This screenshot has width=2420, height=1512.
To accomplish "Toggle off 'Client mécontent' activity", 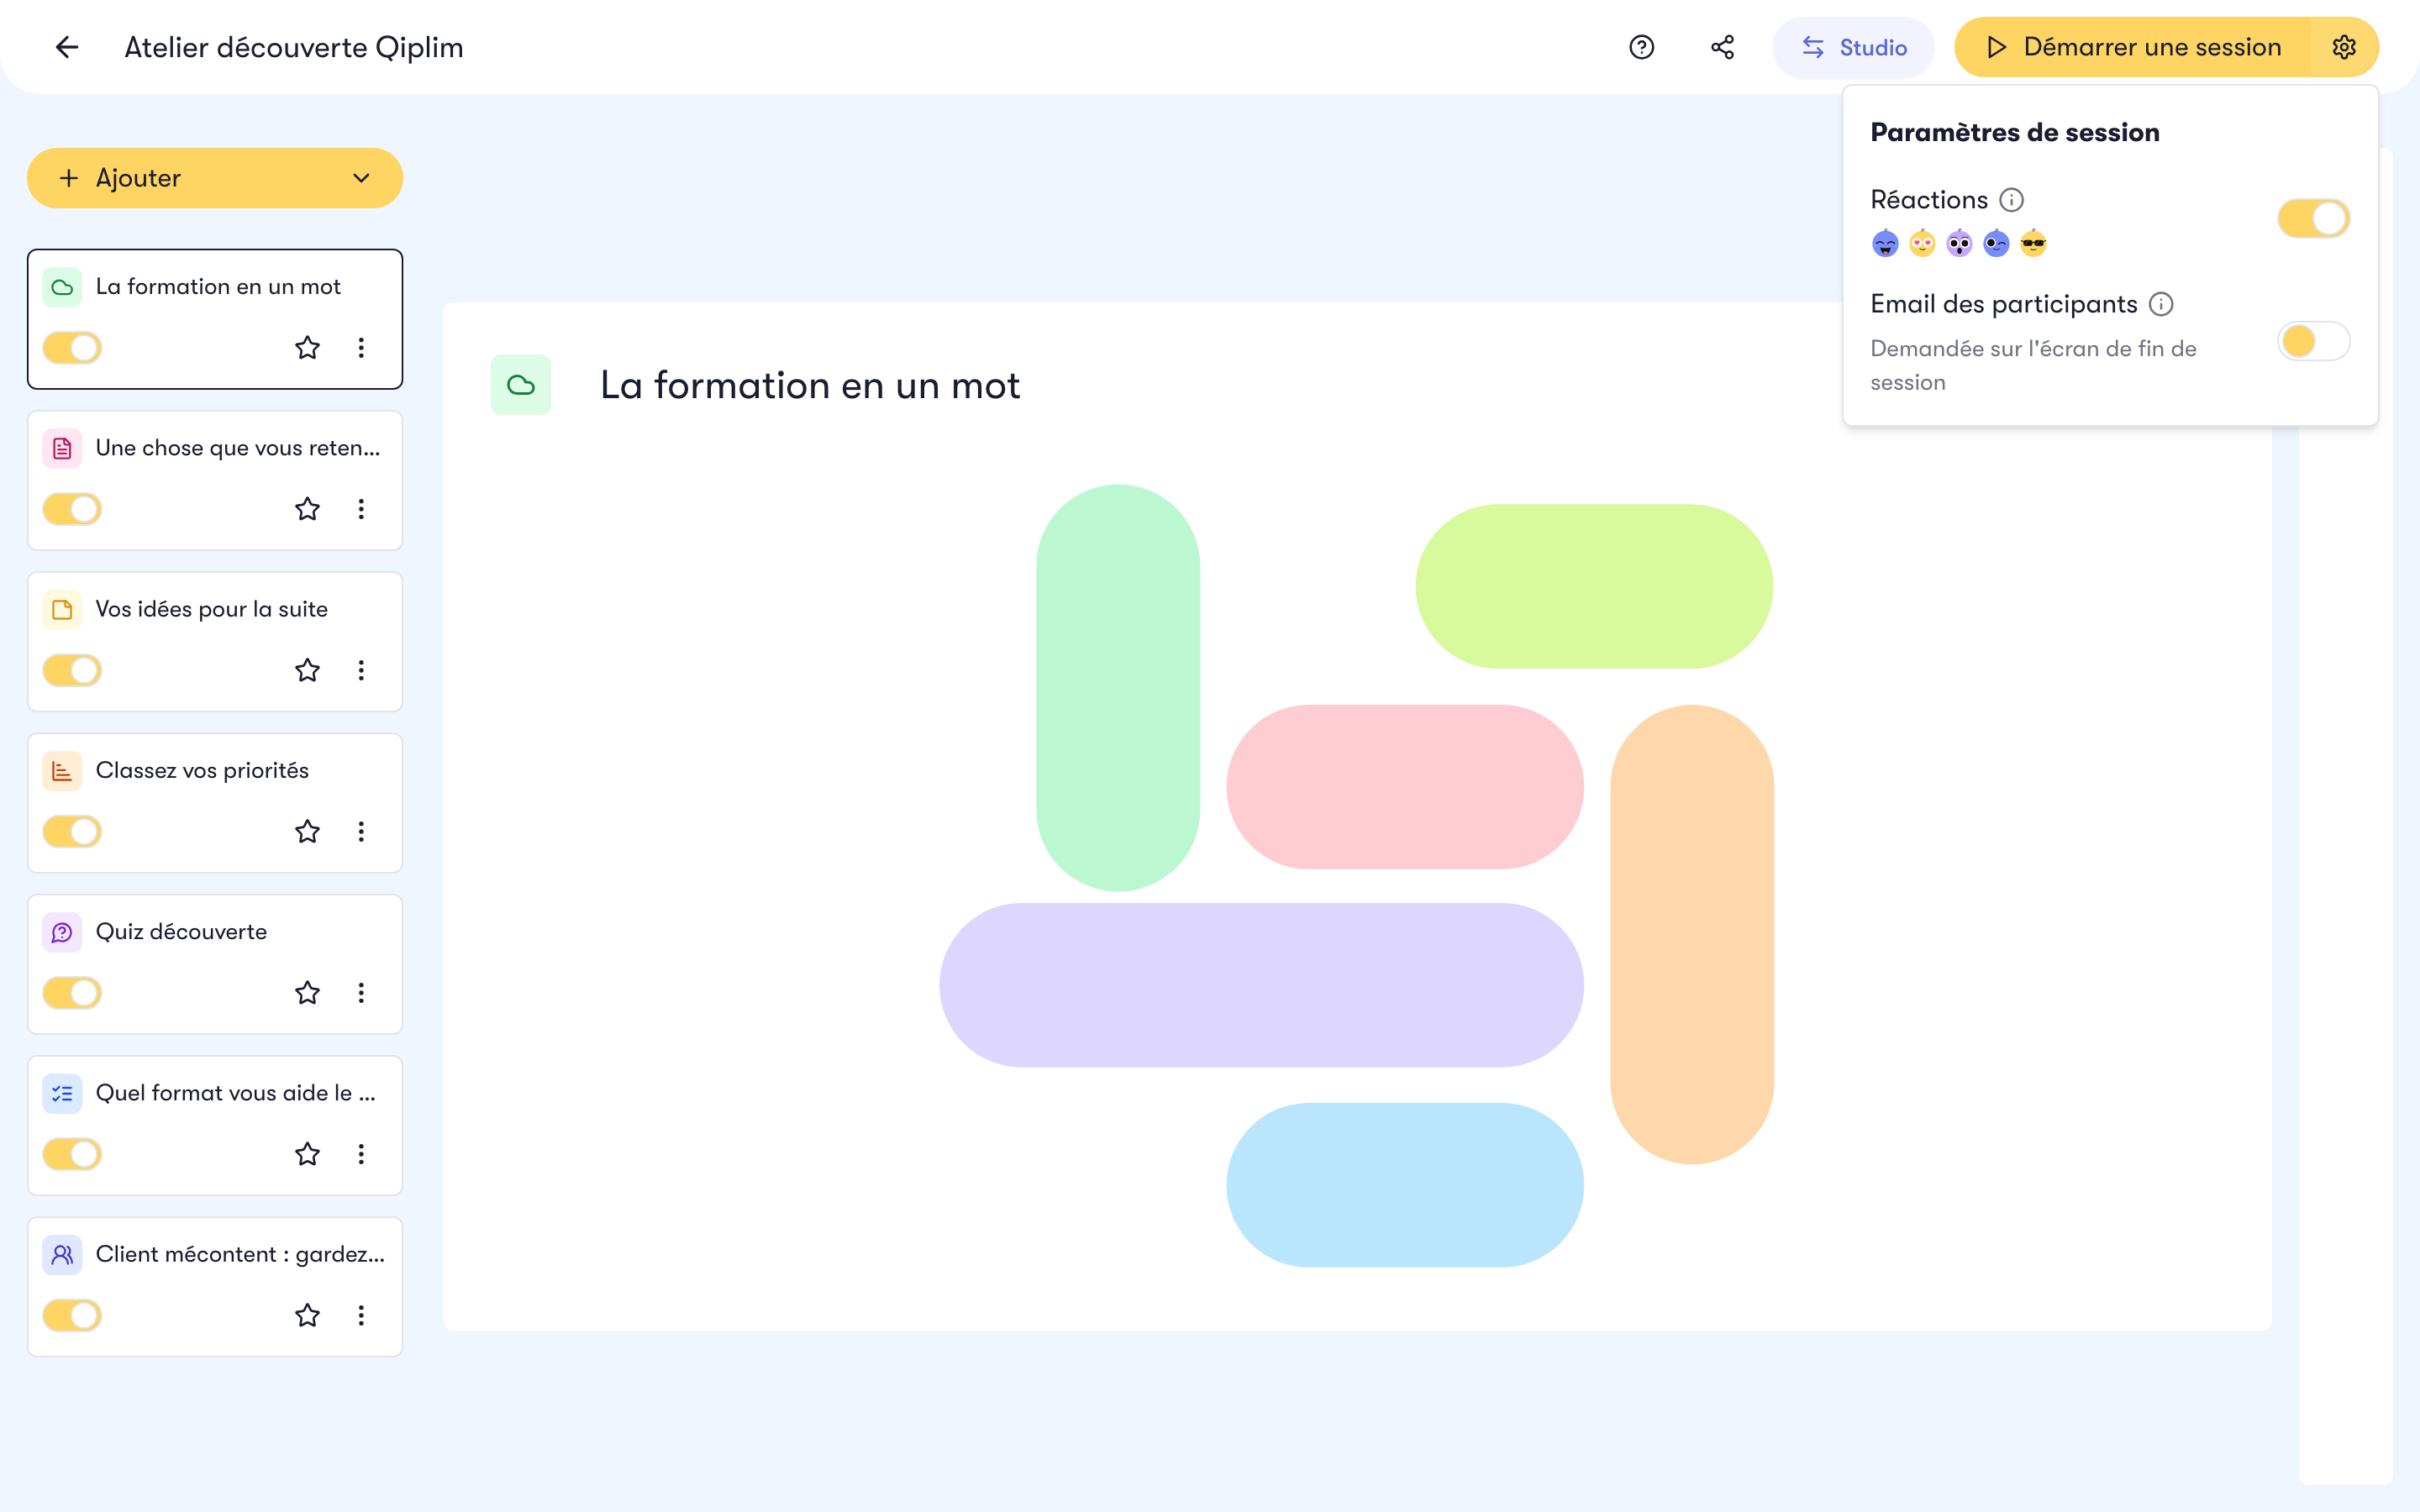I will pos(72,1315).
